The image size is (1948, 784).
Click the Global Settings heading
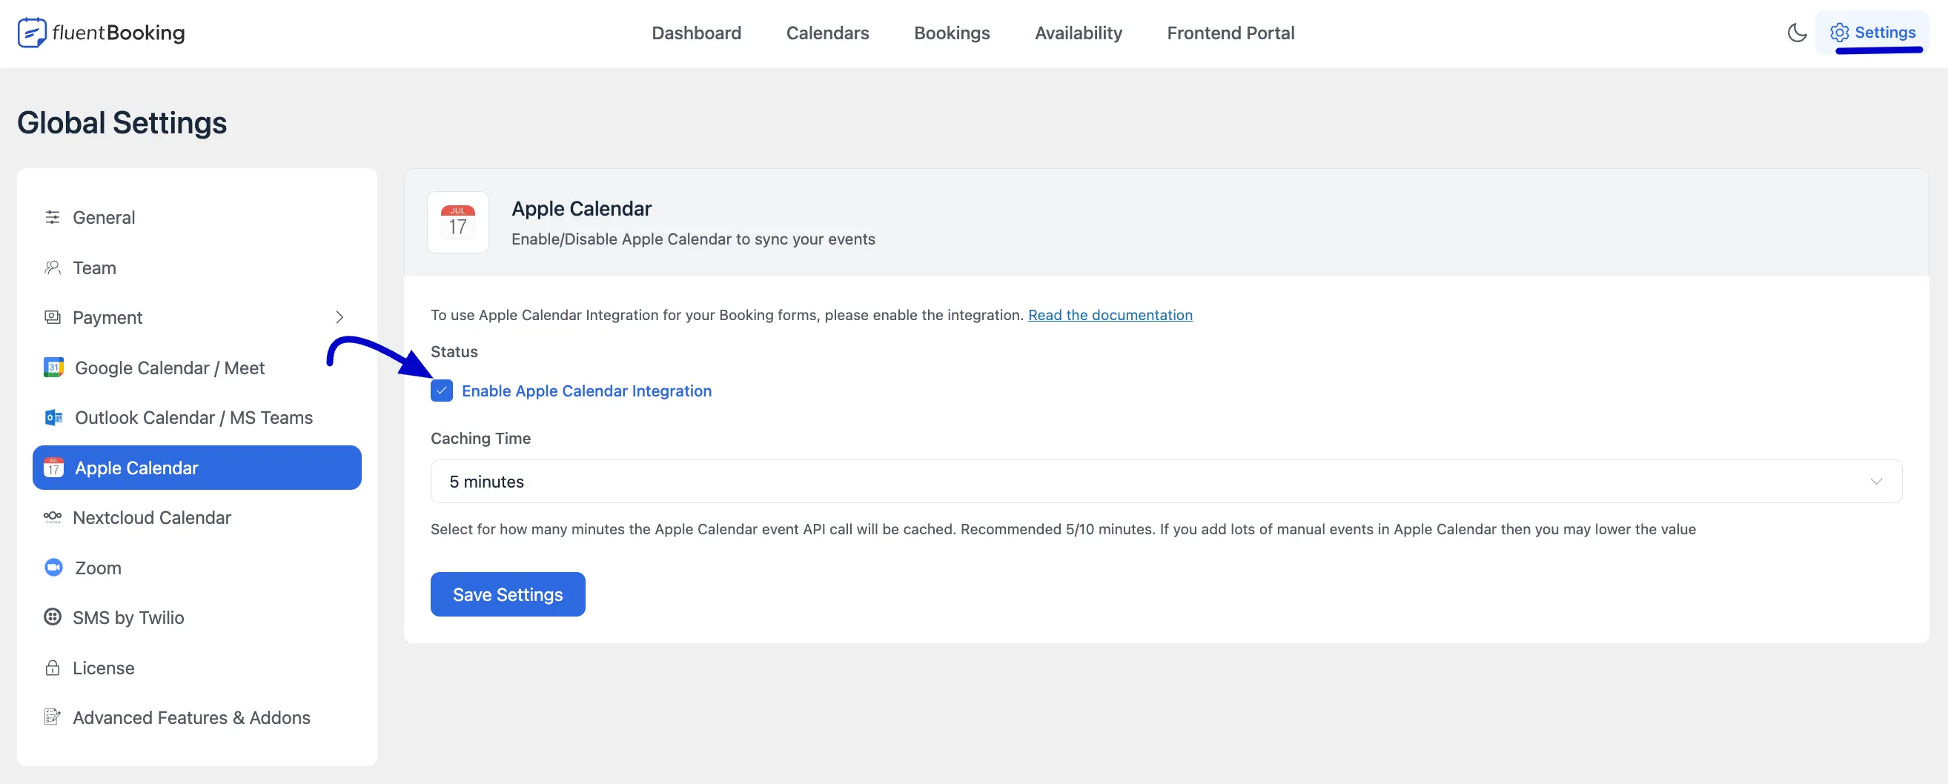point(122,122)
